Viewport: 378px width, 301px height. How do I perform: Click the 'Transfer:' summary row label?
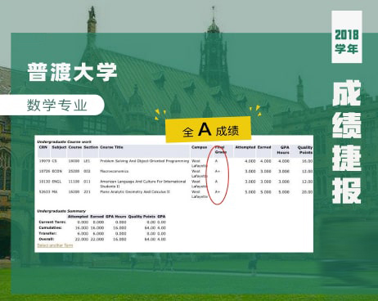[x=47, y=233]
